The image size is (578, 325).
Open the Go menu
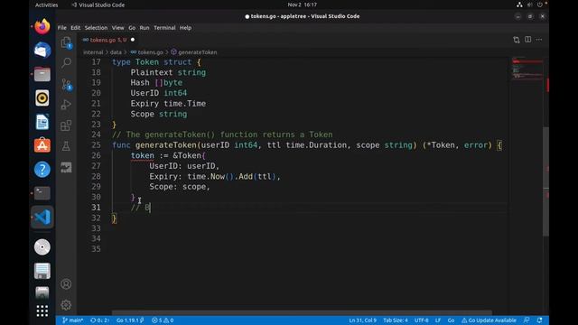(x=132, y=28)
